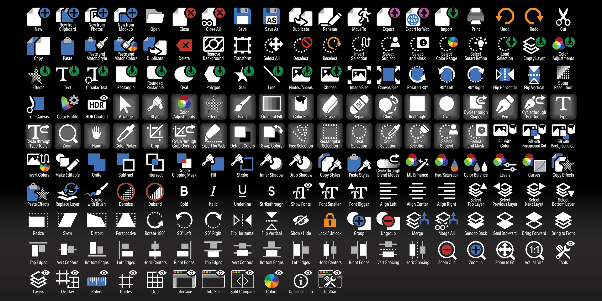Click the Actual Size 1:1 icon
Screen dimensions: 602x301
pyautogui.click(x=534, y=250)
